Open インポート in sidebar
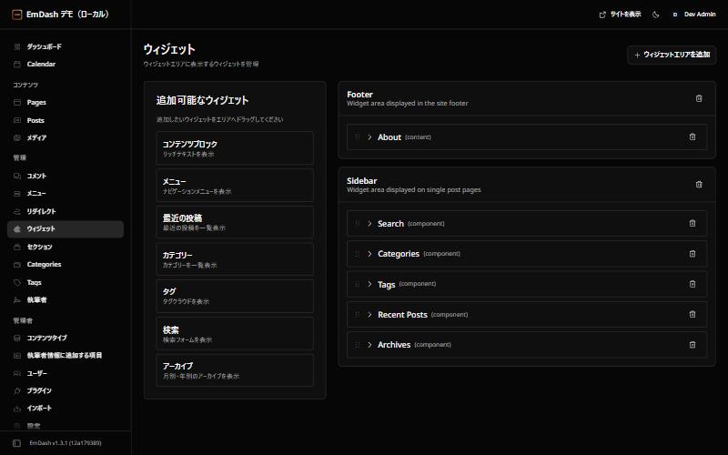The width and height of the screenshot is (728, 455). tap(66, 409)
